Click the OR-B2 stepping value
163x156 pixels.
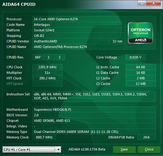coord(79,36)
